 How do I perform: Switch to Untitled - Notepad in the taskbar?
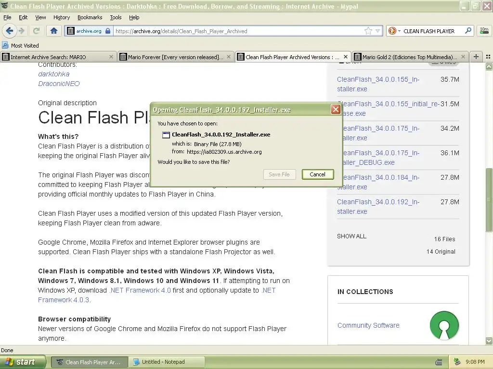(x=167, y=362)
